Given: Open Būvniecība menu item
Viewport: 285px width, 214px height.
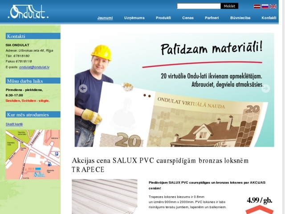Looking at the screenshot, I should tap(240, 18).
